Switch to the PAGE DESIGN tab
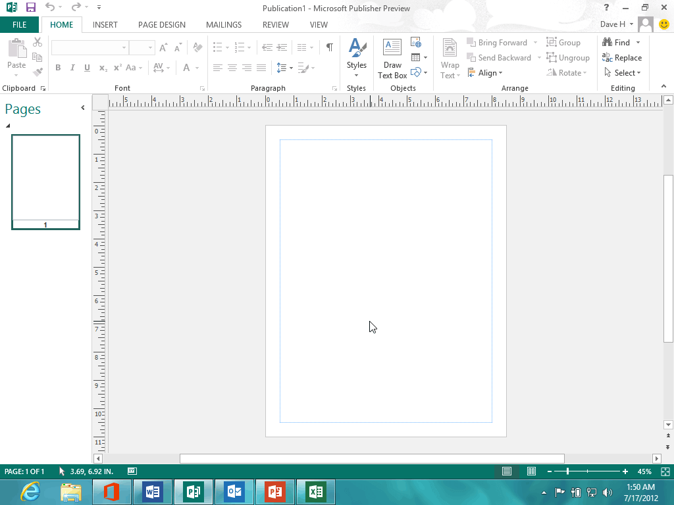Image resolution: width=674 pixels, height=505 pixels. (x=162, y=25)
